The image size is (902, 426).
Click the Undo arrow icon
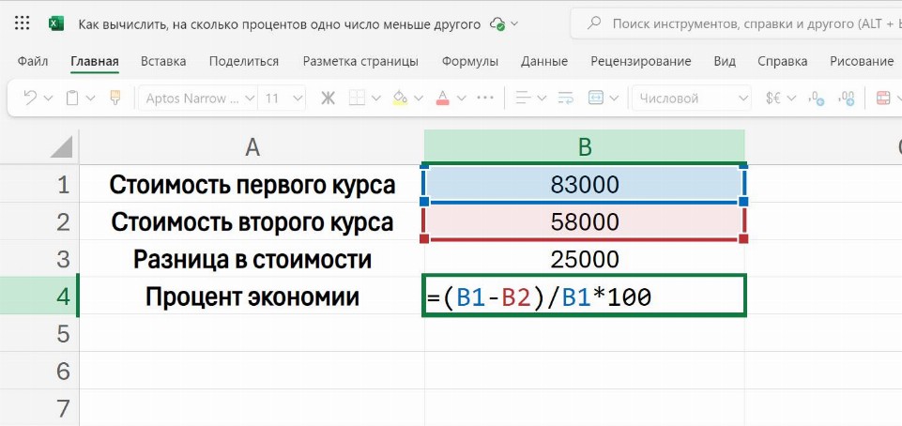(30, 98)
